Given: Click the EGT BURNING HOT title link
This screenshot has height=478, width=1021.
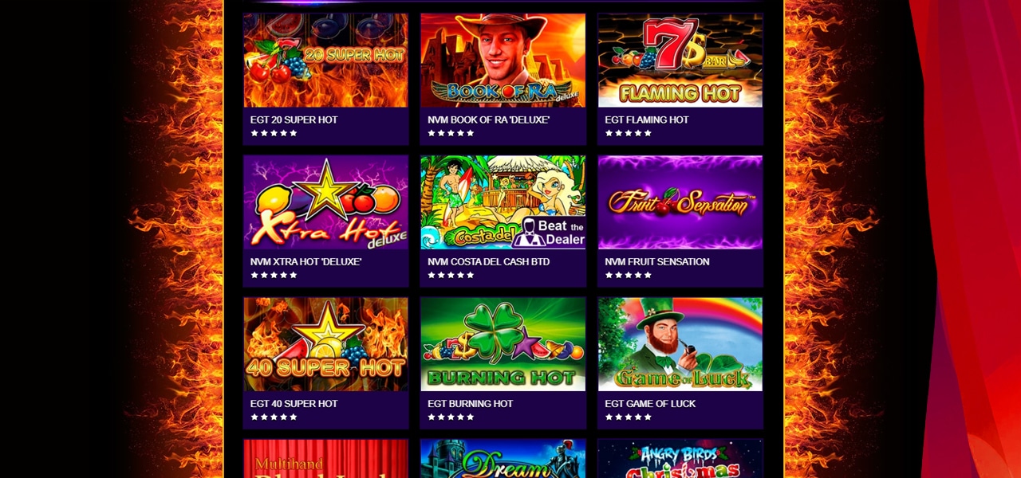Looking at the screenshot, I should click(x=470, y=404).
